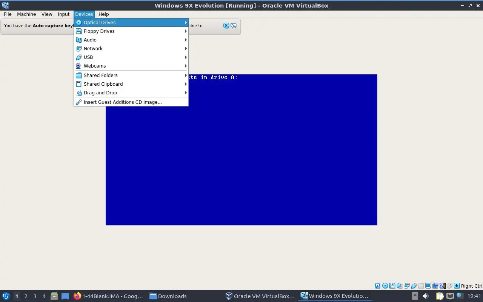
Task: Click the recording status bar icon
Action: 435,286
